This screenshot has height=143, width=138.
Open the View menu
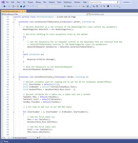[x=18, y=2]
